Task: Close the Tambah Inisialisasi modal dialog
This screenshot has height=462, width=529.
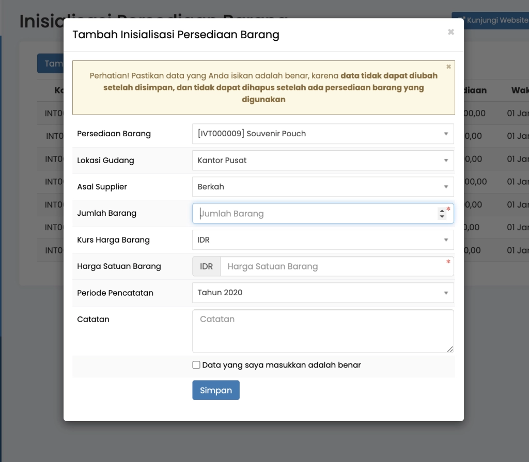Action: point(450,32)
